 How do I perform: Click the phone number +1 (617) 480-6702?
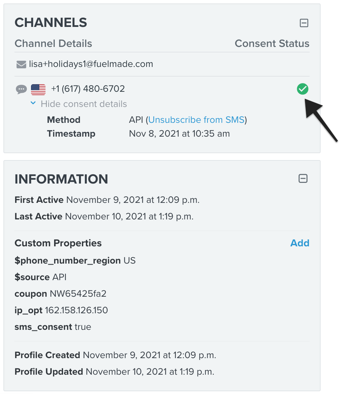[x=88, y=89]
